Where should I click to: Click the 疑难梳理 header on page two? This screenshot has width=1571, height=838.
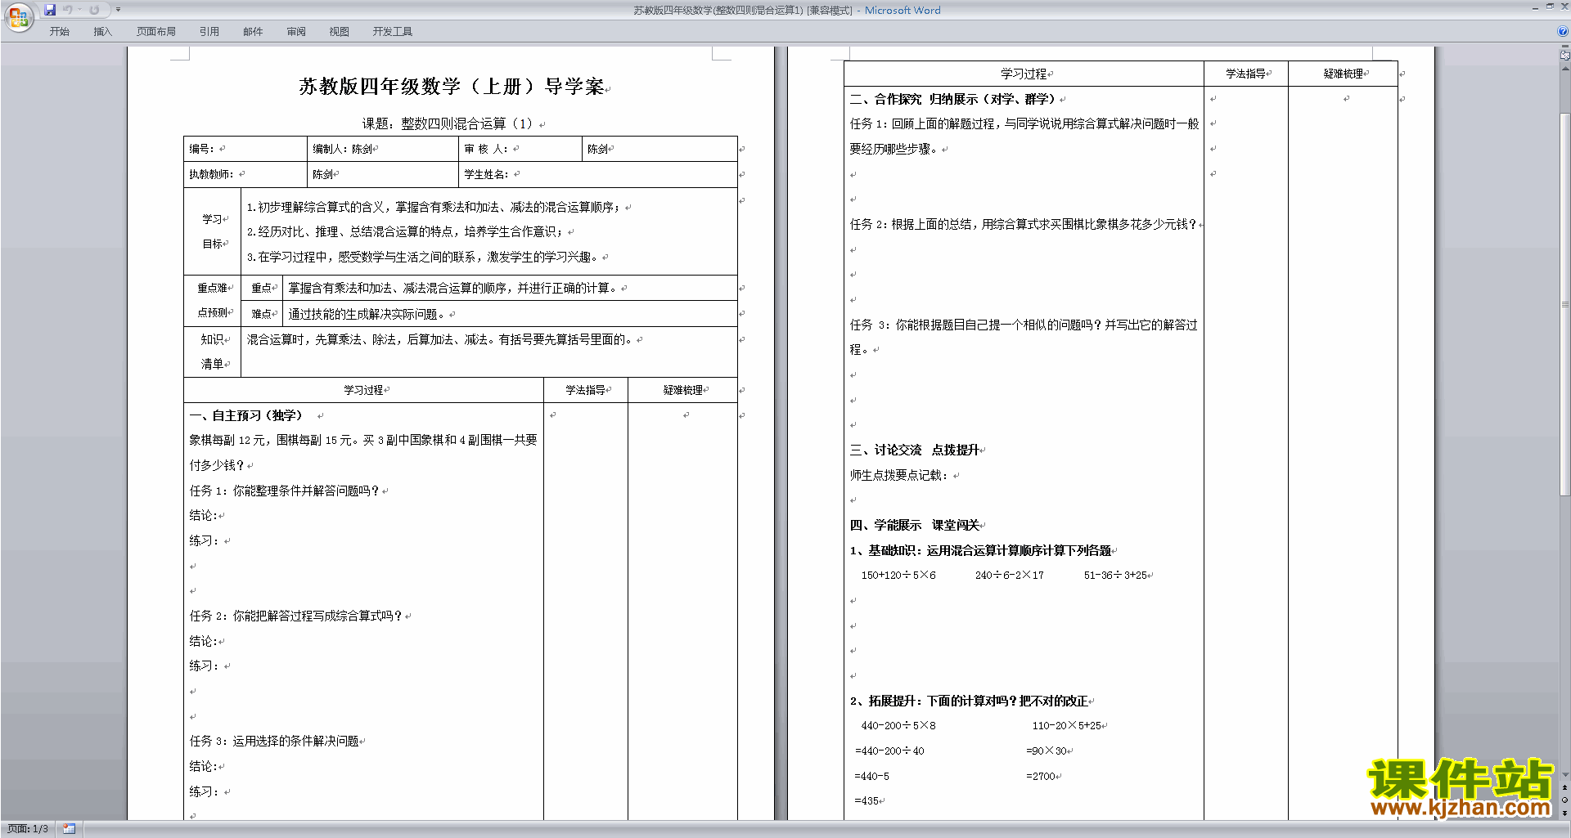(x=1344, y=74)
